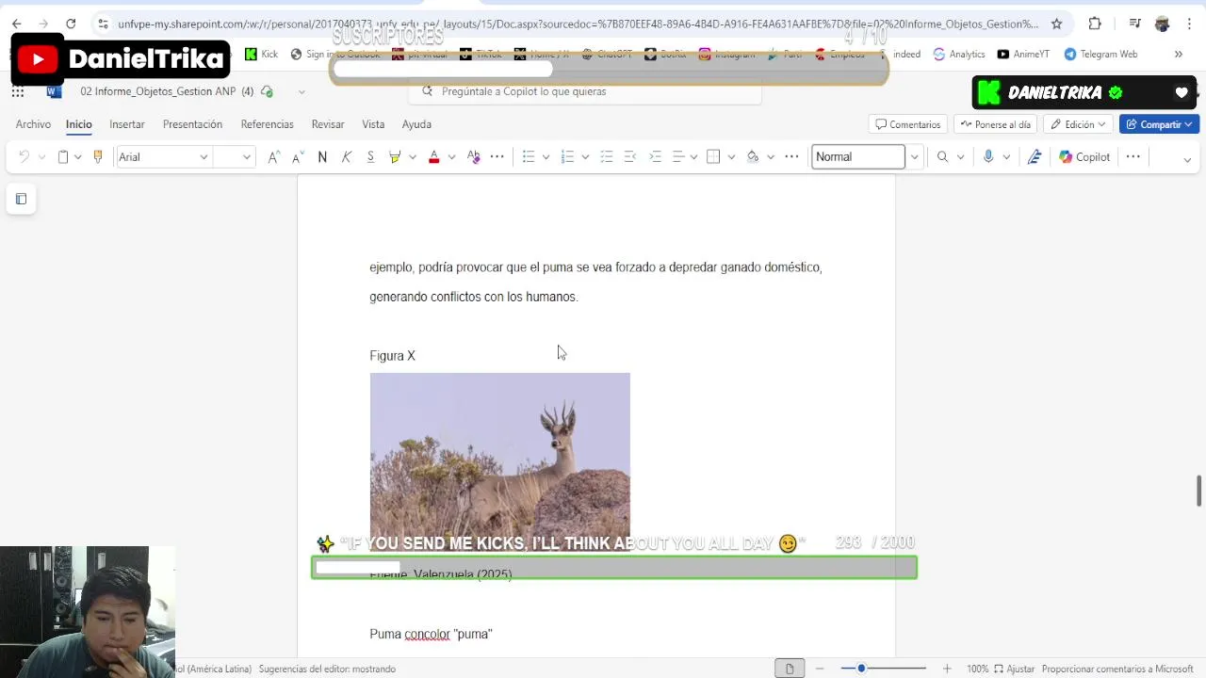Toggle the navigation pane icon at left
Screen dimensions: 1206x678
coord(21,199)
